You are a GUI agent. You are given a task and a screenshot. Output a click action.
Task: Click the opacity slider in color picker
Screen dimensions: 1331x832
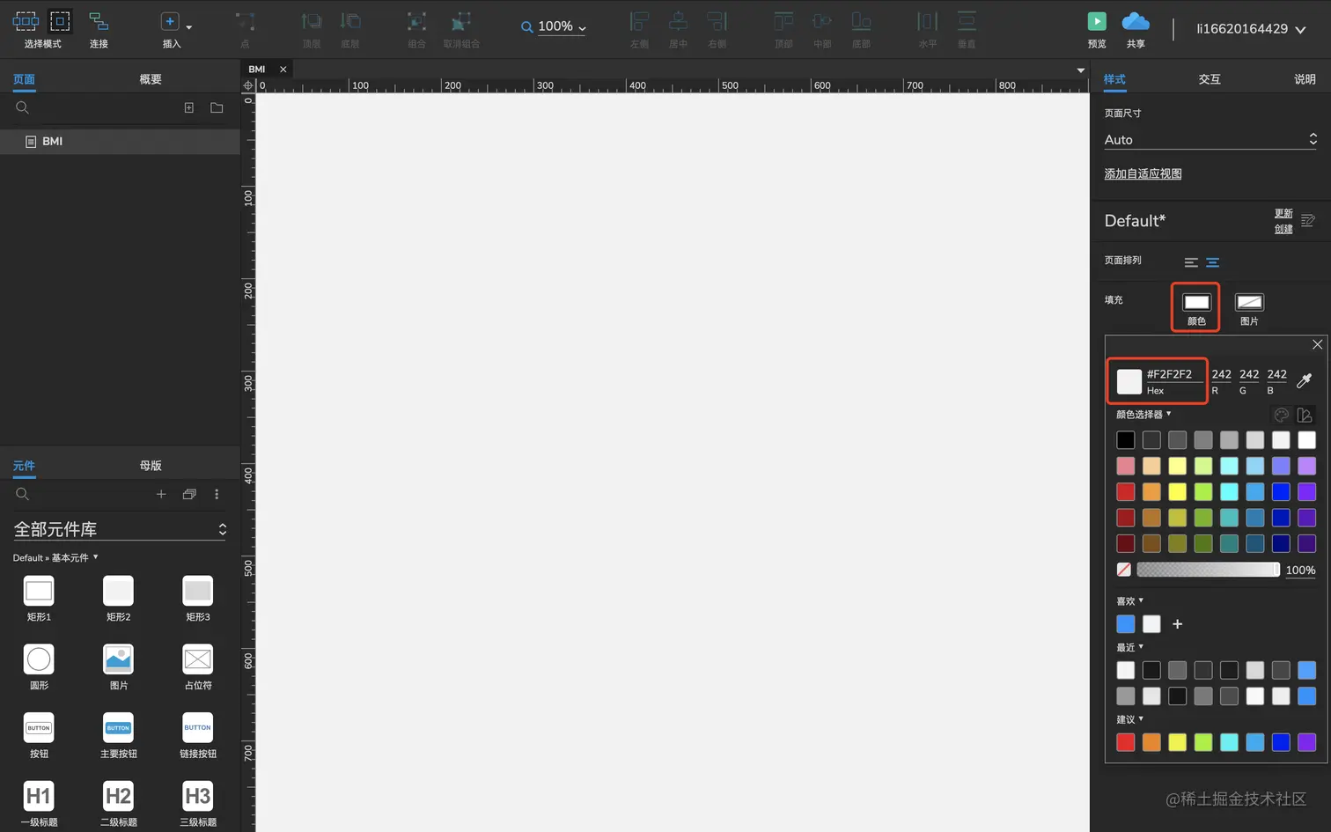pyautogui.click(x=1208, y=570)
